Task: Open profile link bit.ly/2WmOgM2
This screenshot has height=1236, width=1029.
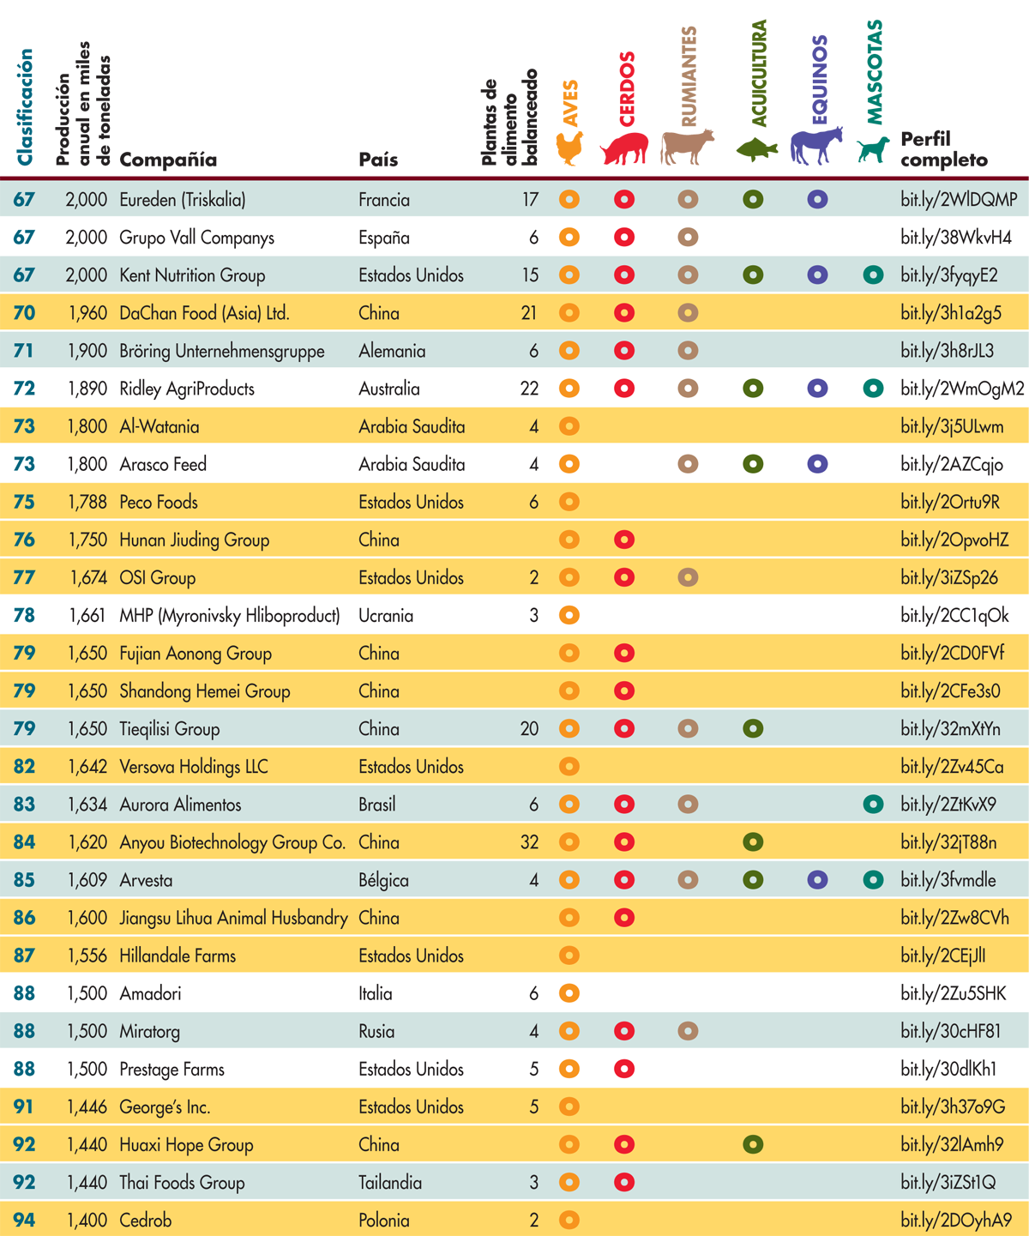Action: pos(962,389)
